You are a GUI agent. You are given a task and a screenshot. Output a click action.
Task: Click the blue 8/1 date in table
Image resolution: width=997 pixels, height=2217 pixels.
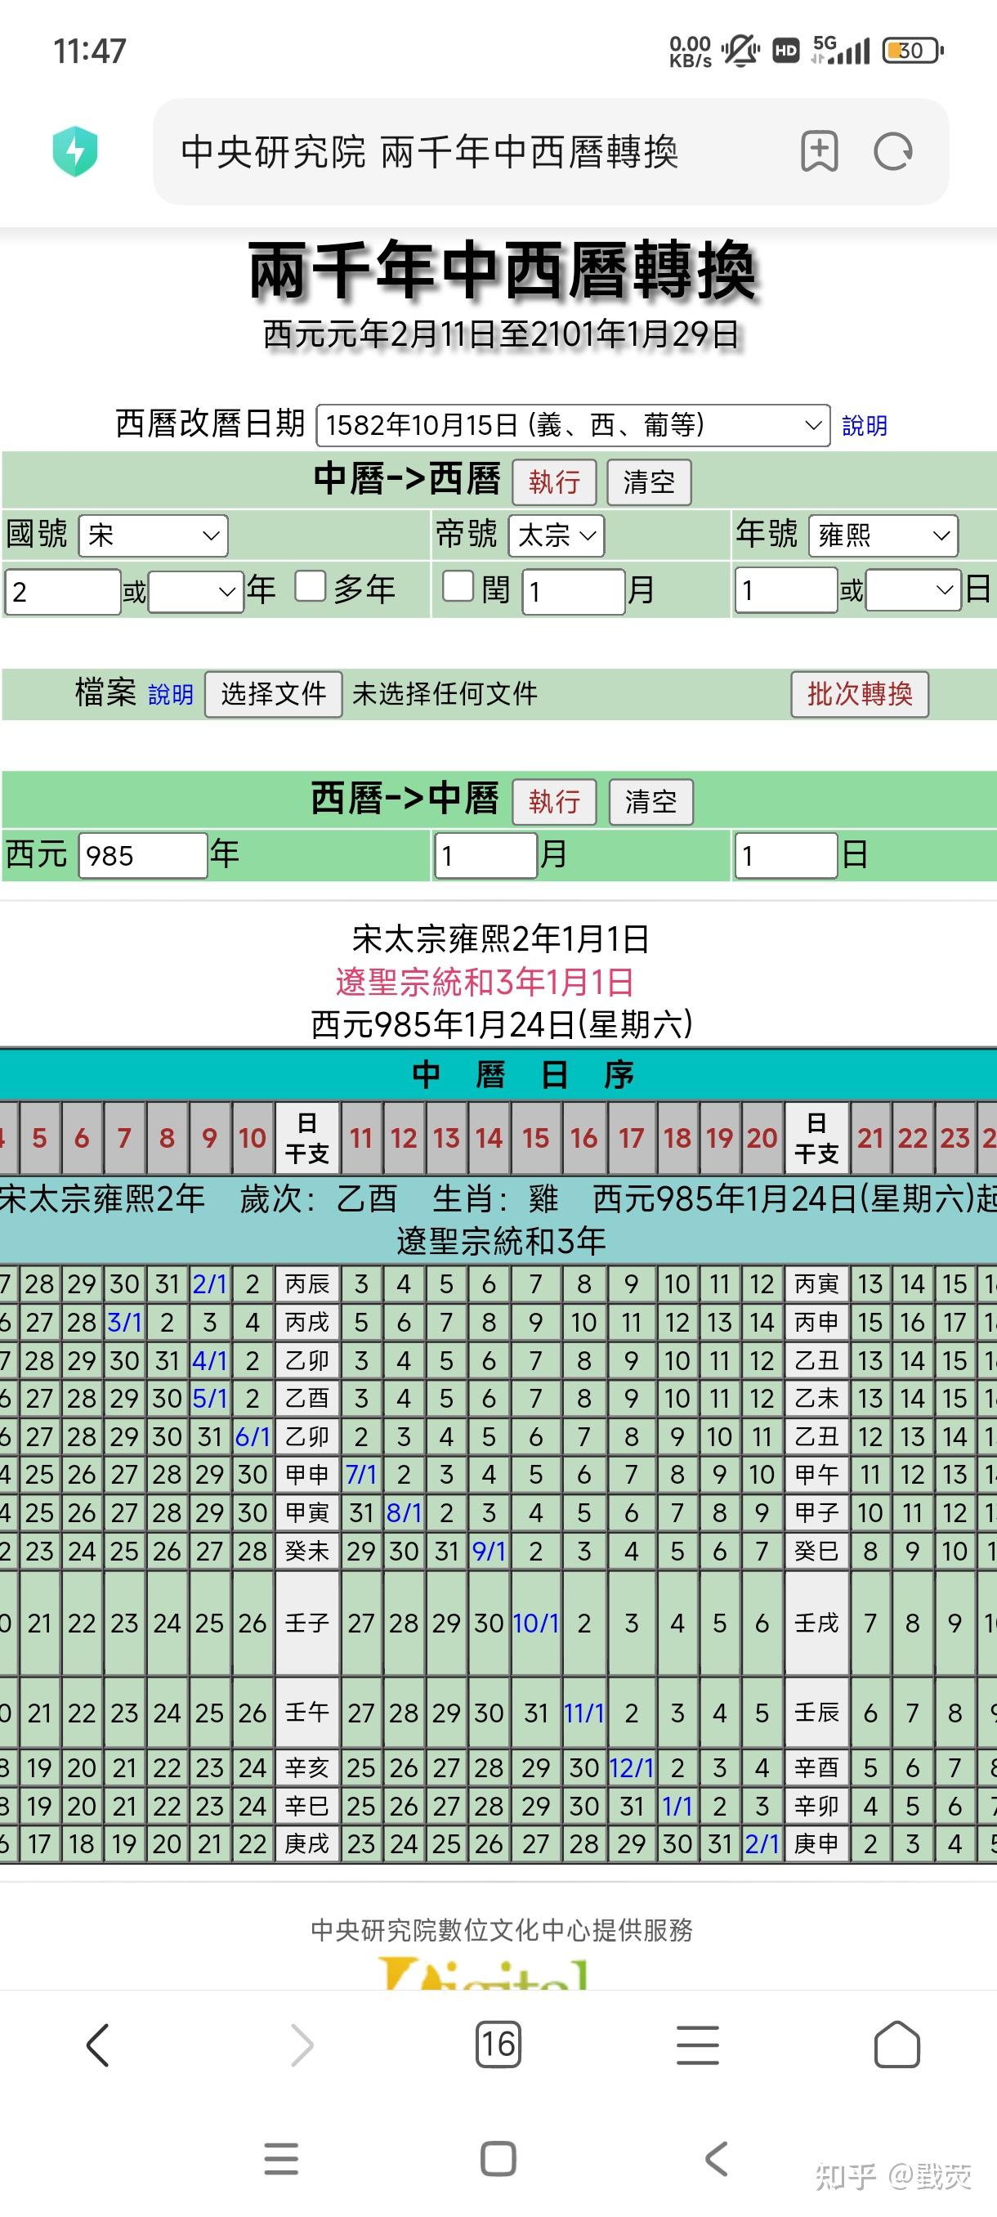point(404,1512)
